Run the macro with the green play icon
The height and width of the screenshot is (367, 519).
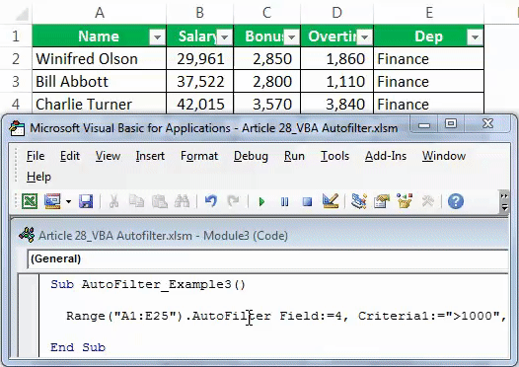(261, 201)
